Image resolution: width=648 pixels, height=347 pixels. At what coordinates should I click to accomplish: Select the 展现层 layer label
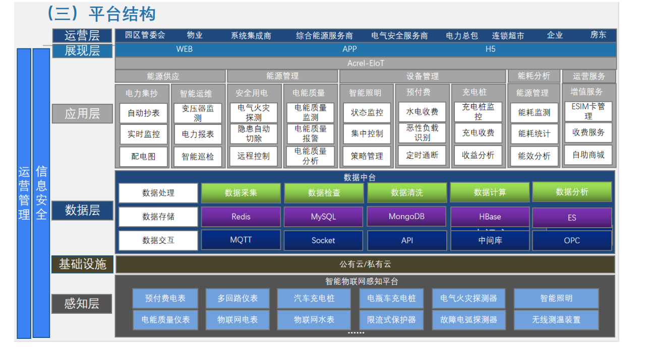(x=82, y=50)
